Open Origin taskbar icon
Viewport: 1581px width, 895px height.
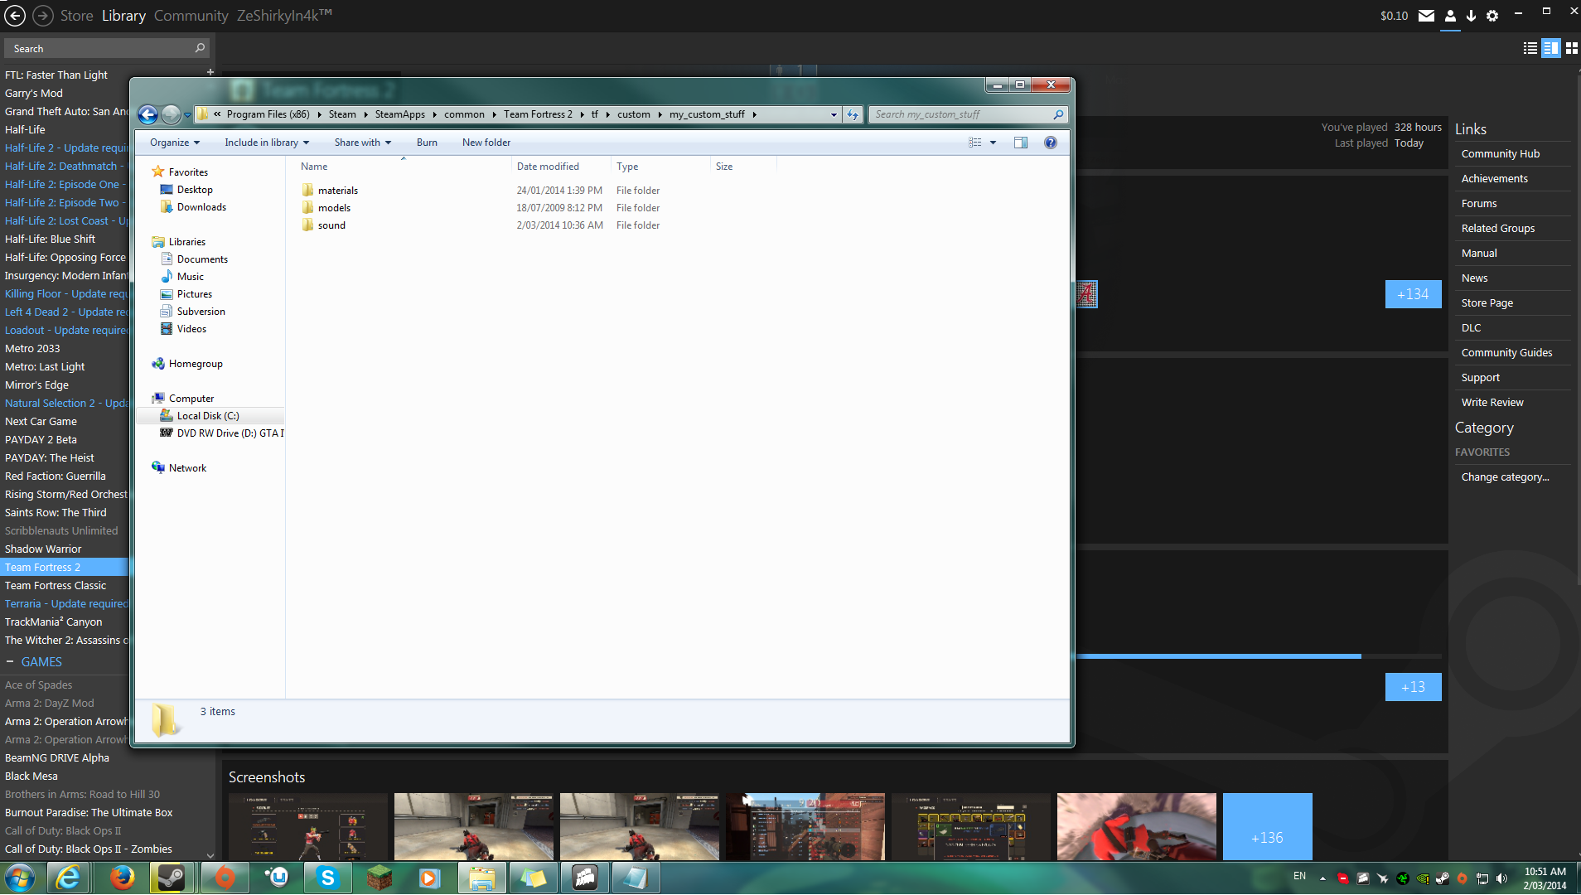(x=225, y=878)
